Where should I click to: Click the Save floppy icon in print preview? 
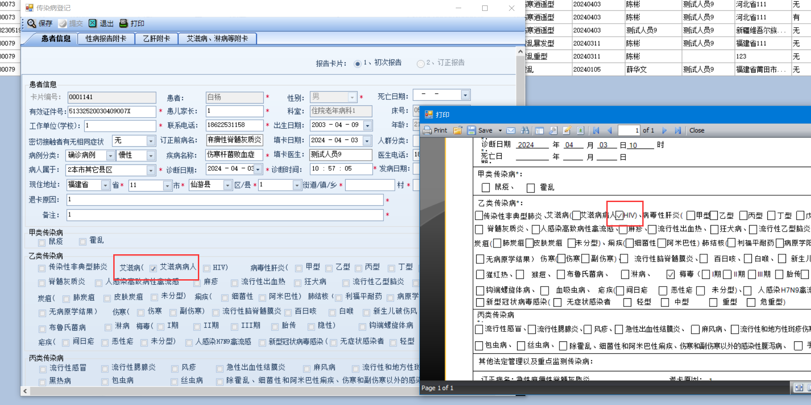click(x=472, y=130)
